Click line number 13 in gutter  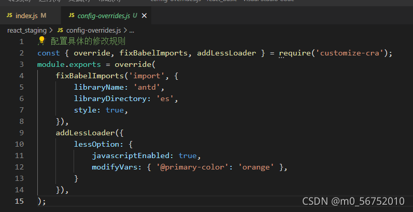(x=20, y=178)
